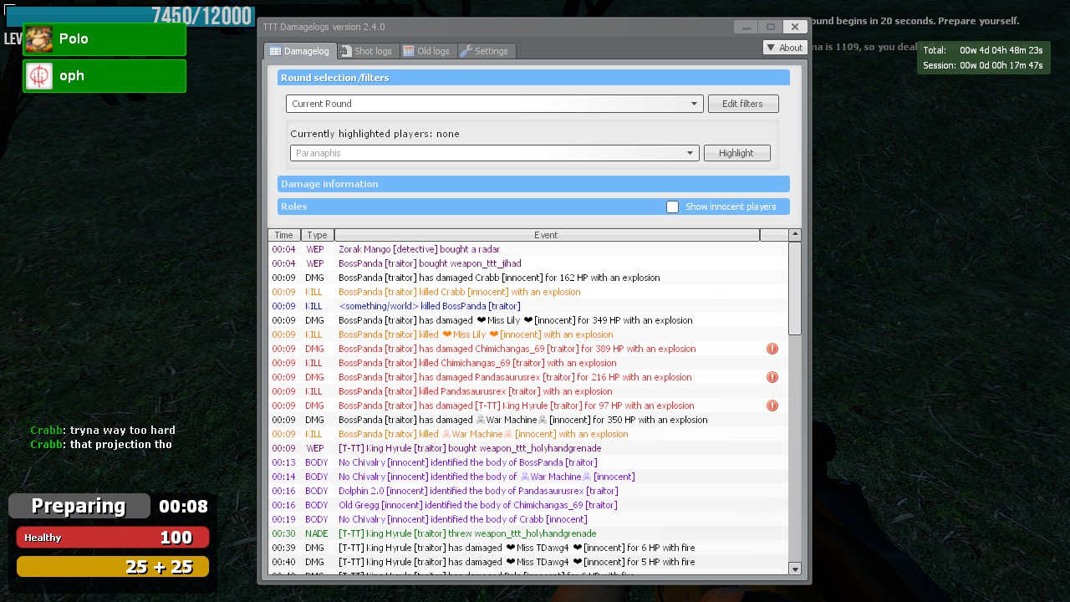Click the Damagelog tab icon
The image size is (1070, 602).
coord(275,51)
